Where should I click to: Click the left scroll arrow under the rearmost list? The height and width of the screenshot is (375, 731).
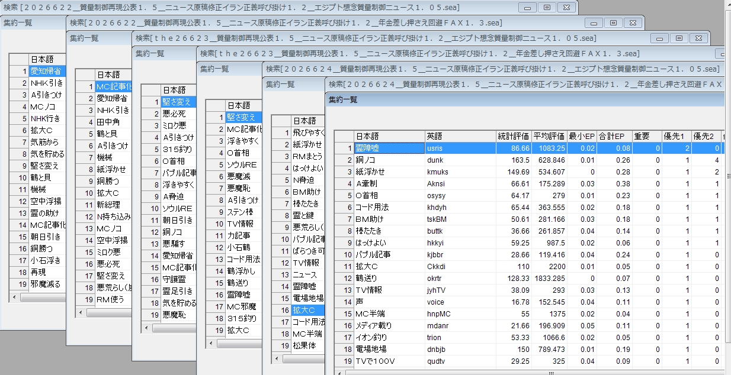[14, 298]
